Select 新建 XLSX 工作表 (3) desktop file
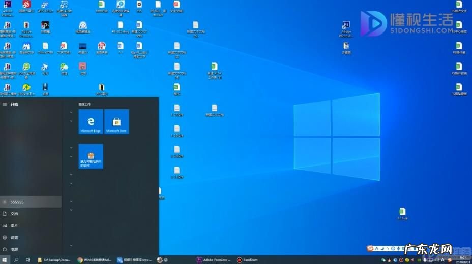 (214, 71)
